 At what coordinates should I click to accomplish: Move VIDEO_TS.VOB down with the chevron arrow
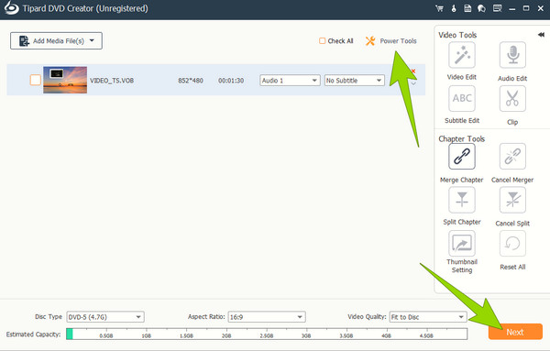click(x=414, y=84)
